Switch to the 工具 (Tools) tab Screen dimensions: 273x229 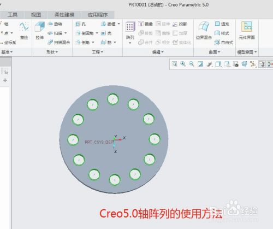[x=13, y=15]
